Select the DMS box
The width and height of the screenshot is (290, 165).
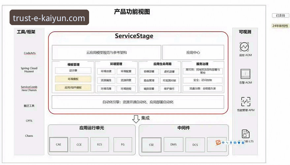click(x=174, y=145)
